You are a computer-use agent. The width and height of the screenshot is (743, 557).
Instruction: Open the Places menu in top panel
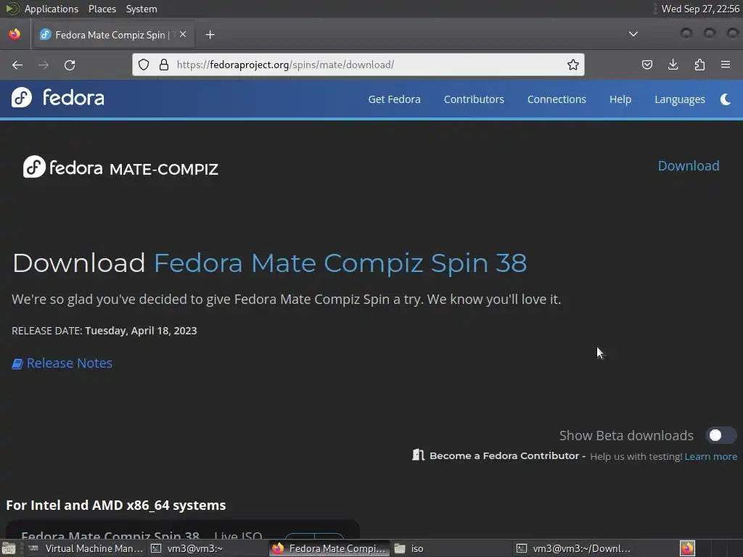[102, 9]
